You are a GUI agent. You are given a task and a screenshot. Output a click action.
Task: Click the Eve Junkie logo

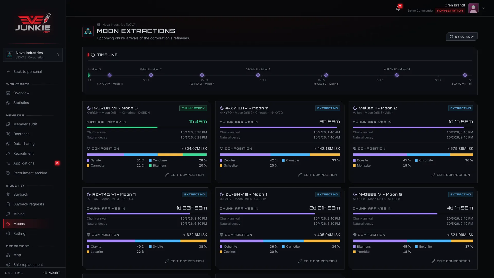[33, 23]
